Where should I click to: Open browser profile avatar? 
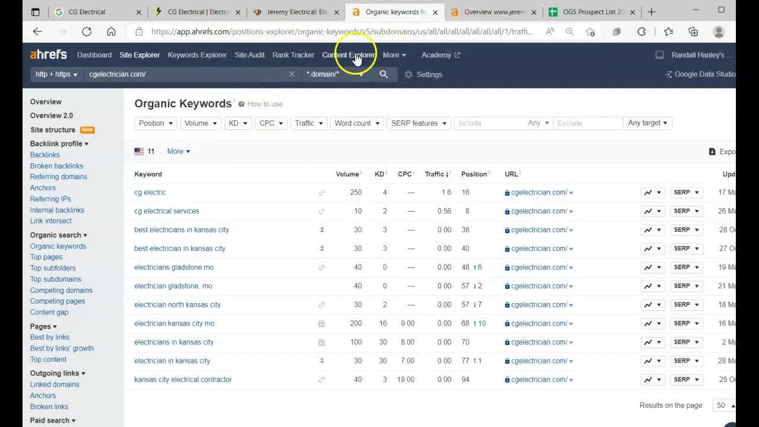click(x=719, y=31)
